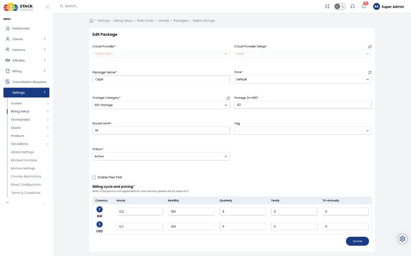The image size is (411, 256).
Task: Click the INR Hourly price field
Action: 139,211
